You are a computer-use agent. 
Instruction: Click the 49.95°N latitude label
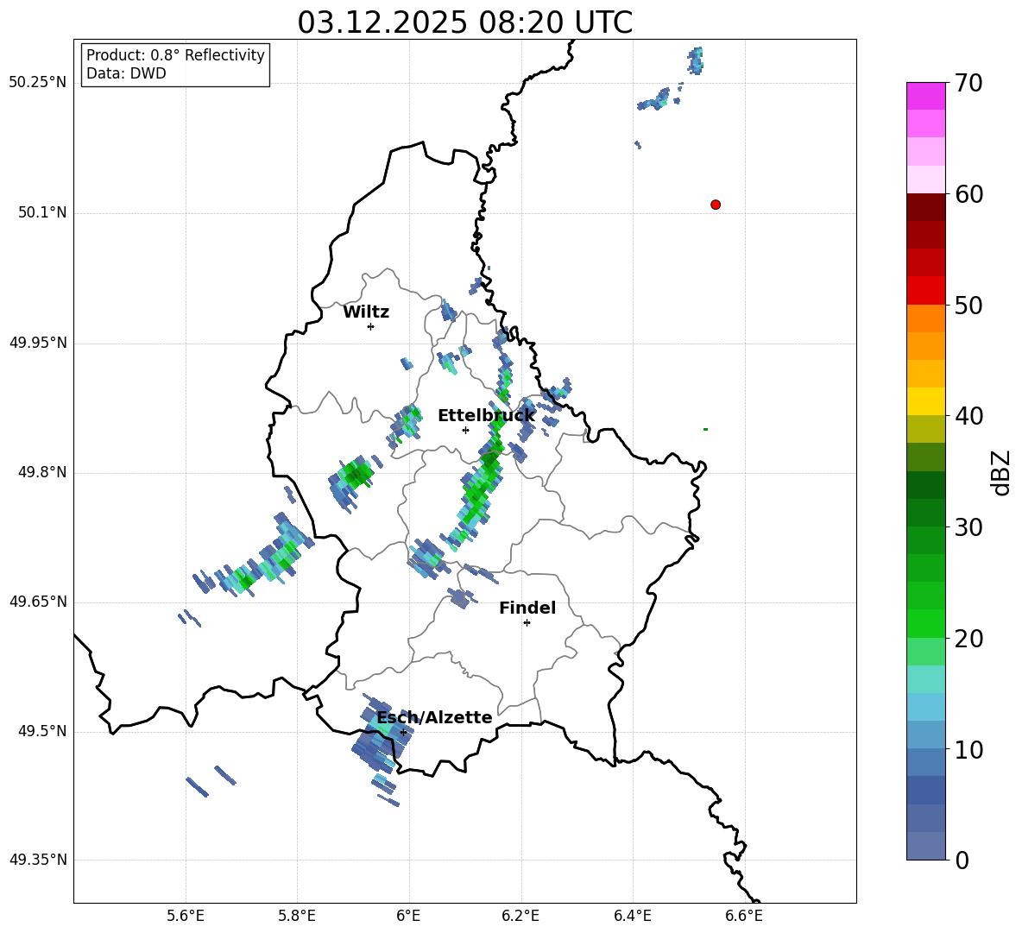pos(38,342)
